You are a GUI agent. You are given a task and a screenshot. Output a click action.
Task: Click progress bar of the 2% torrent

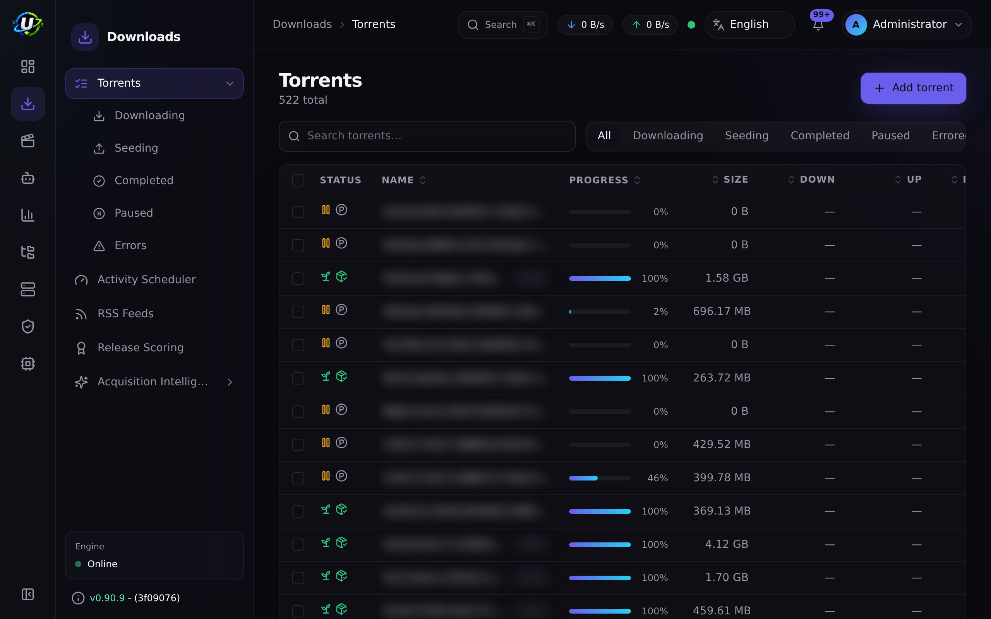pos(600,312)
